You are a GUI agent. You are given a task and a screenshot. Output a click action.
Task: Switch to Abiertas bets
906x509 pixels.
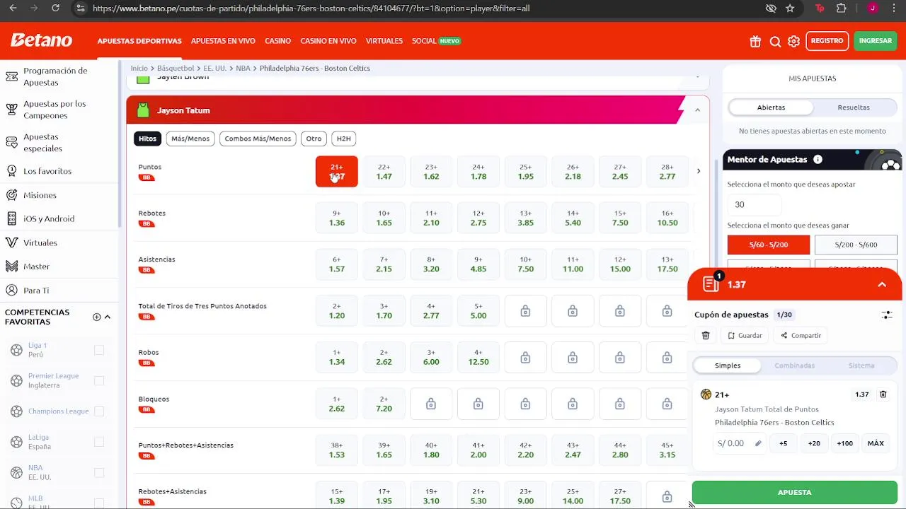click(x=771, y=107)
